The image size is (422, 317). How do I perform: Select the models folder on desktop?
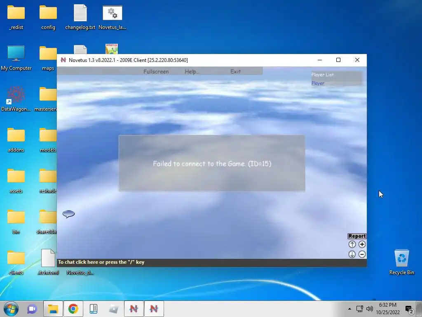point(48,140)
